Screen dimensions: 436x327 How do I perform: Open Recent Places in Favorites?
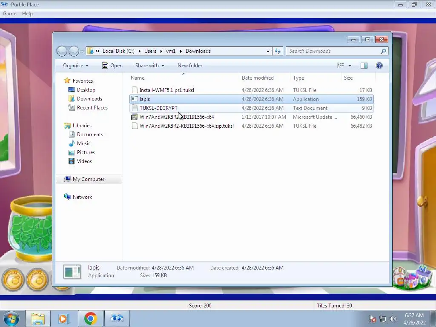[92, 108]
